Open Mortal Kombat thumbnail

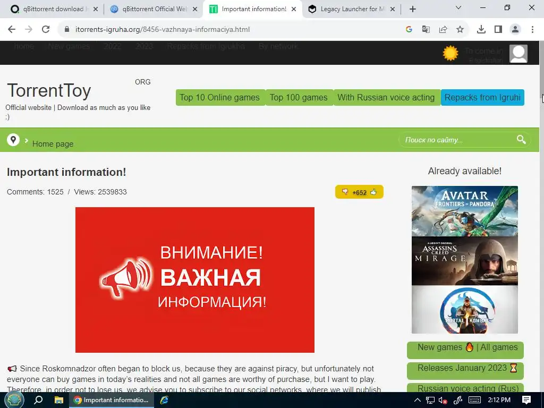point(464,310)
